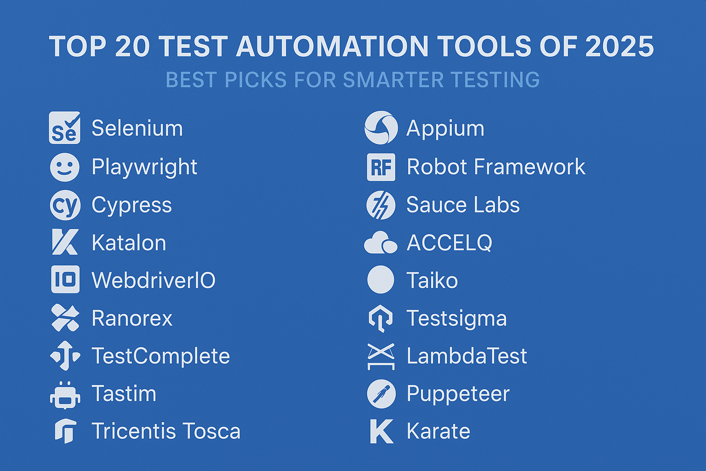This screenshot has width=706, height=471.
Task: Click the Selenium Se checkmark icon
Action: tap(65, 128)
